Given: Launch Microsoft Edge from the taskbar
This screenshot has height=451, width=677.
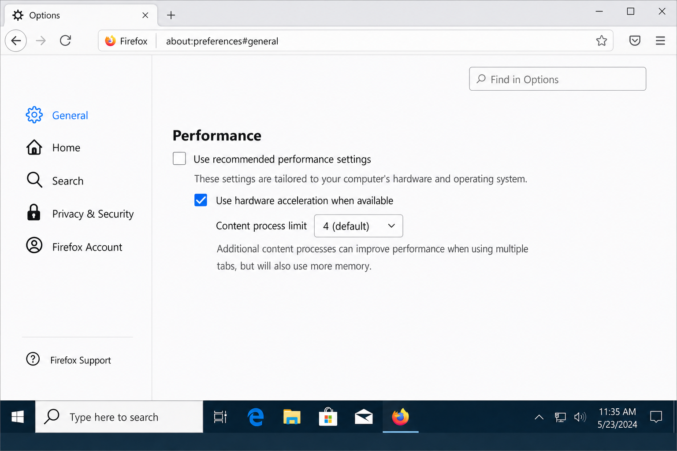Looking at the screenshot, I should coord(256,417).
